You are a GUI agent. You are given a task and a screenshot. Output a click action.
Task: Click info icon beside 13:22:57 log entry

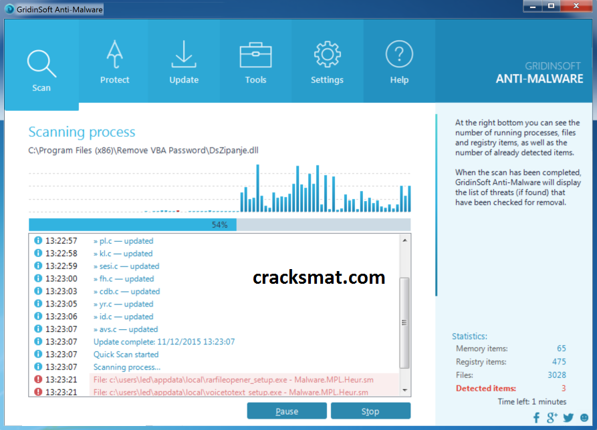pyautogui.click(x=38, y=240)
